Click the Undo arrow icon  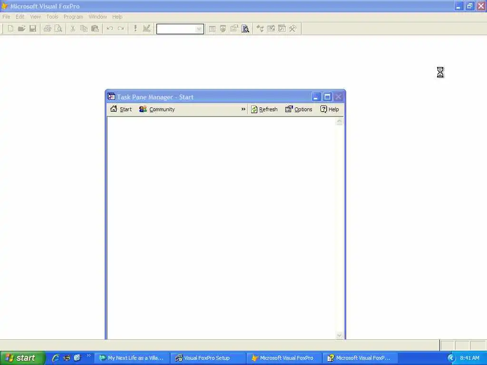(x=110, y=29)
